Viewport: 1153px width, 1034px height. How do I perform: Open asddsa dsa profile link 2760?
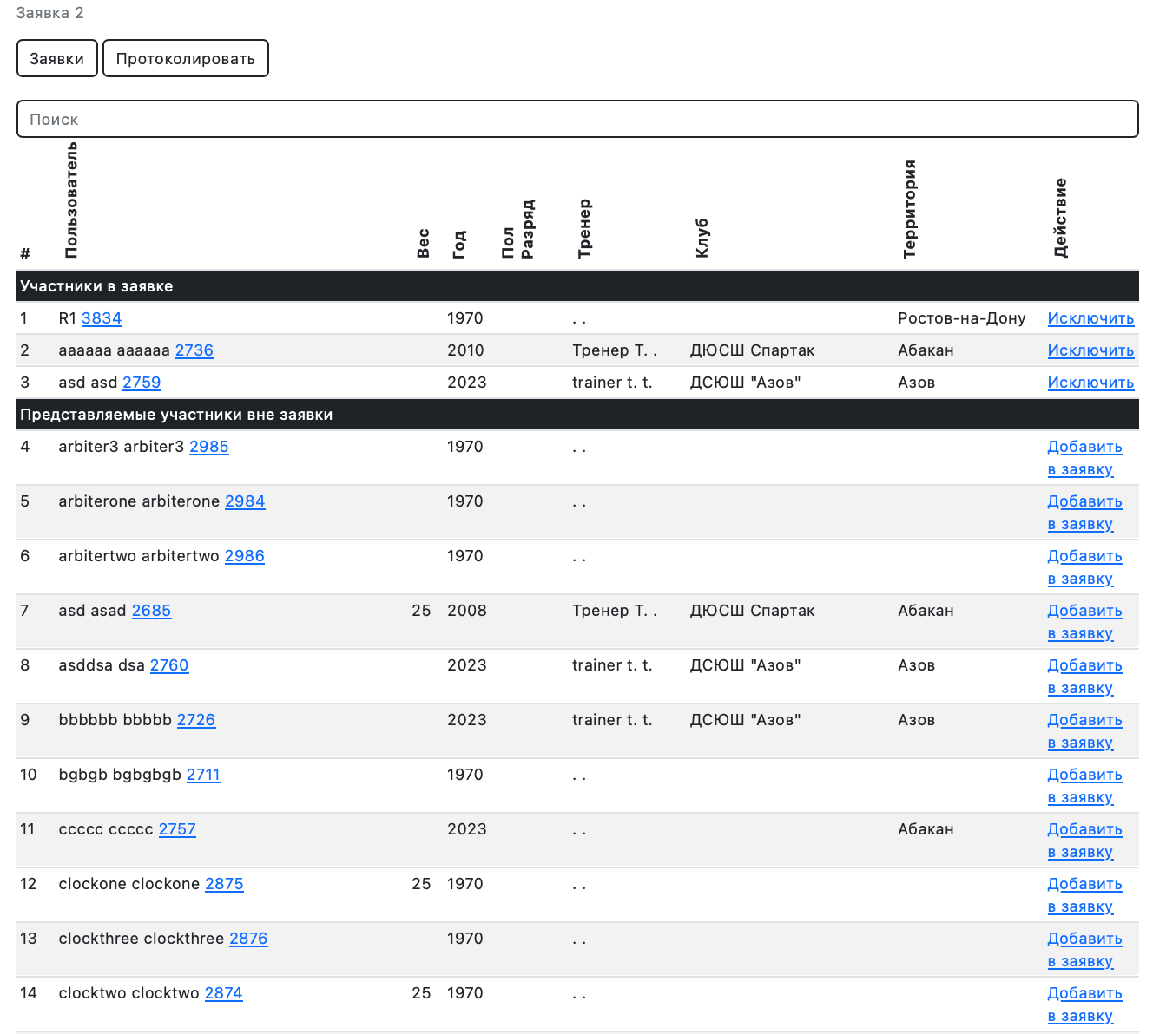[169, 665]
